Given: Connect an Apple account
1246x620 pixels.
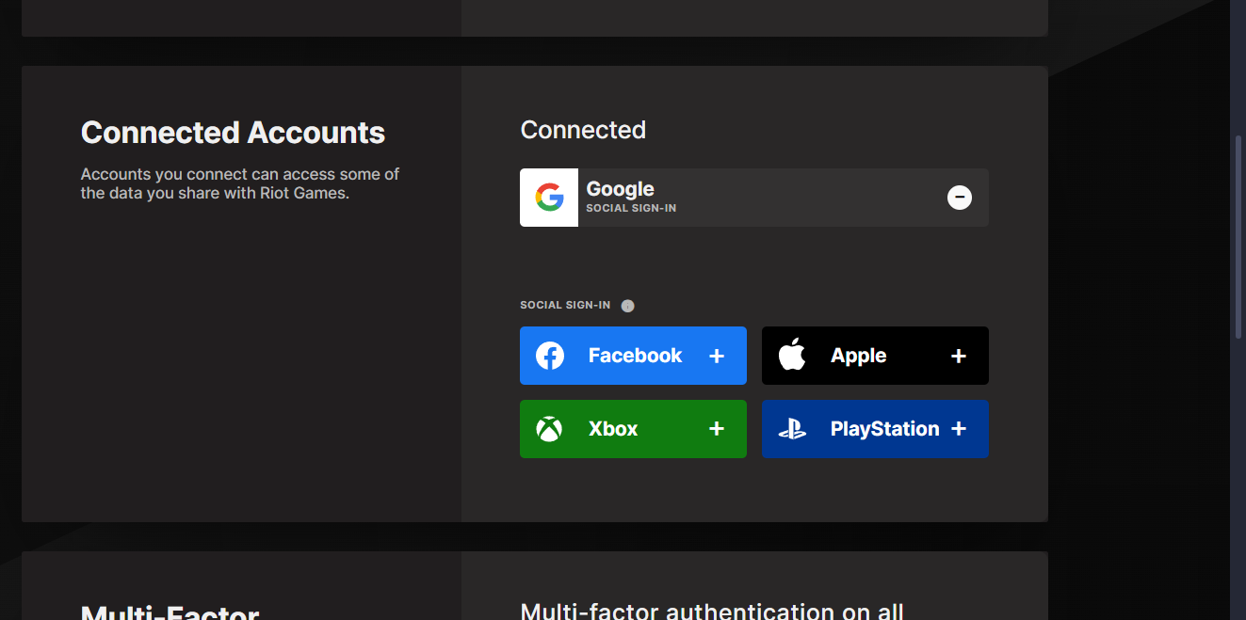Looking at the screenshot, I should [875, 356].
